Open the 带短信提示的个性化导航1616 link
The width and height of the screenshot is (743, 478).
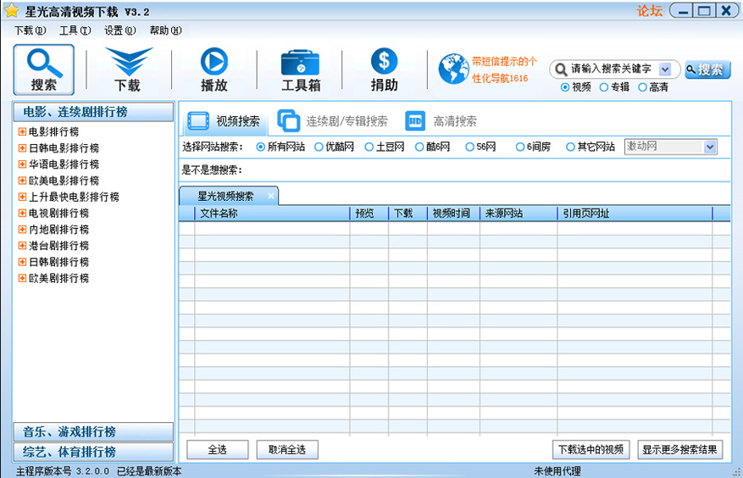coord(504,69)
